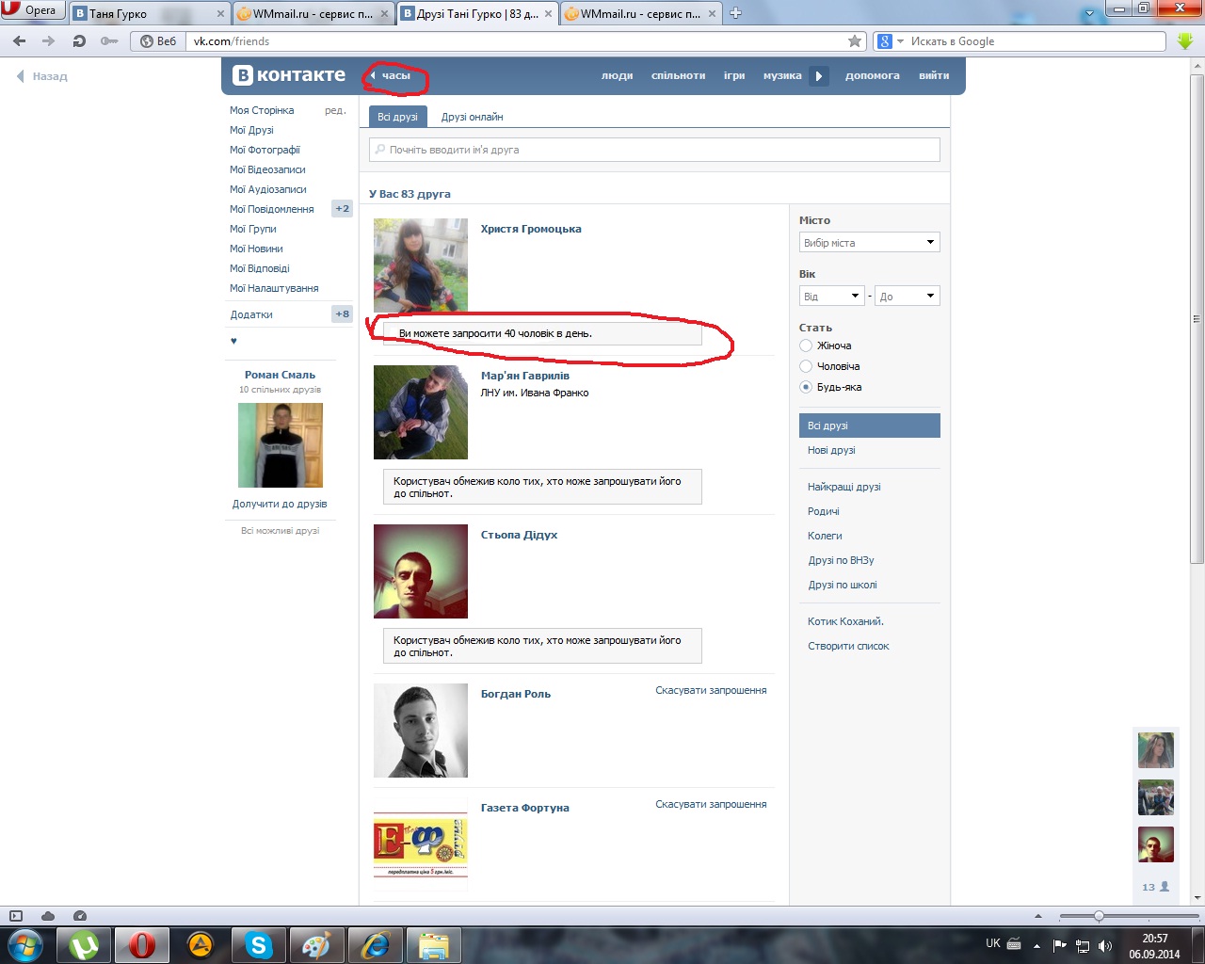The width and height of the screenshot is (1205, 964).
Task: Open the closed tabs dropdown arrow
Action: (x=1090, y=13)
